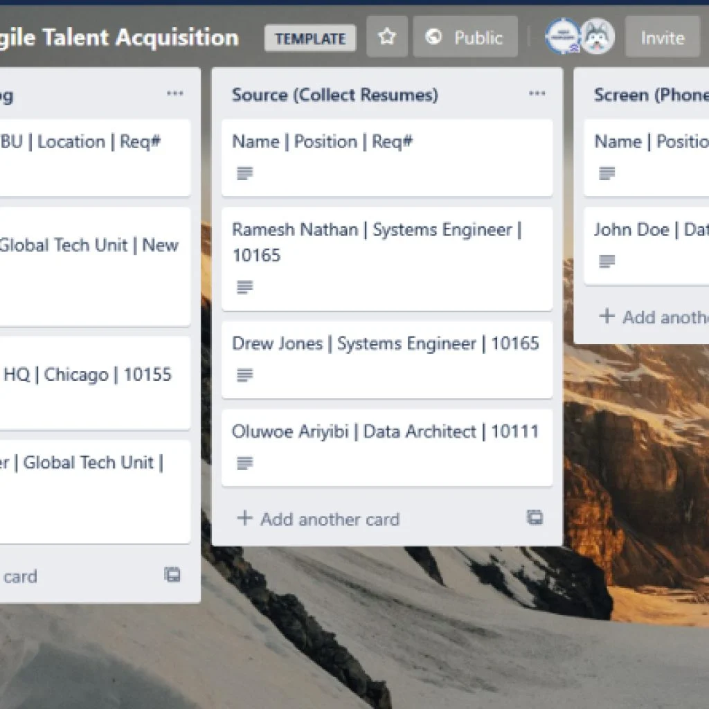Open leftmost list's three-dot menu

(x=175, y=95)
